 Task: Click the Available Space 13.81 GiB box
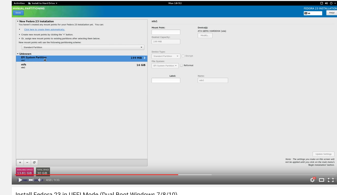pos(25,172)
